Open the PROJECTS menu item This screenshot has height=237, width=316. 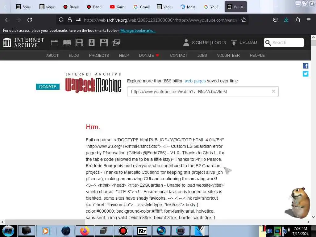tap(99, 56)
